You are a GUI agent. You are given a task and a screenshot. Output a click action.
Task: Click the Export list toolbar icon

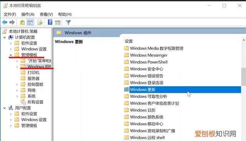pos(40,23)
